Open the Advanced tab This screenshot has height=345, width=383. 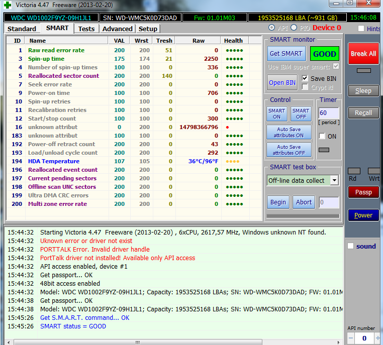tap(117, 29)
